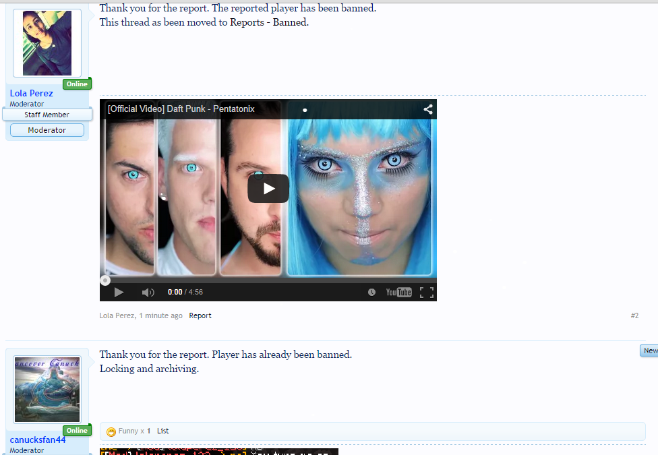Click the Funny smiley rating icon
Screen dimensions: 658x455
coord(111,431)
